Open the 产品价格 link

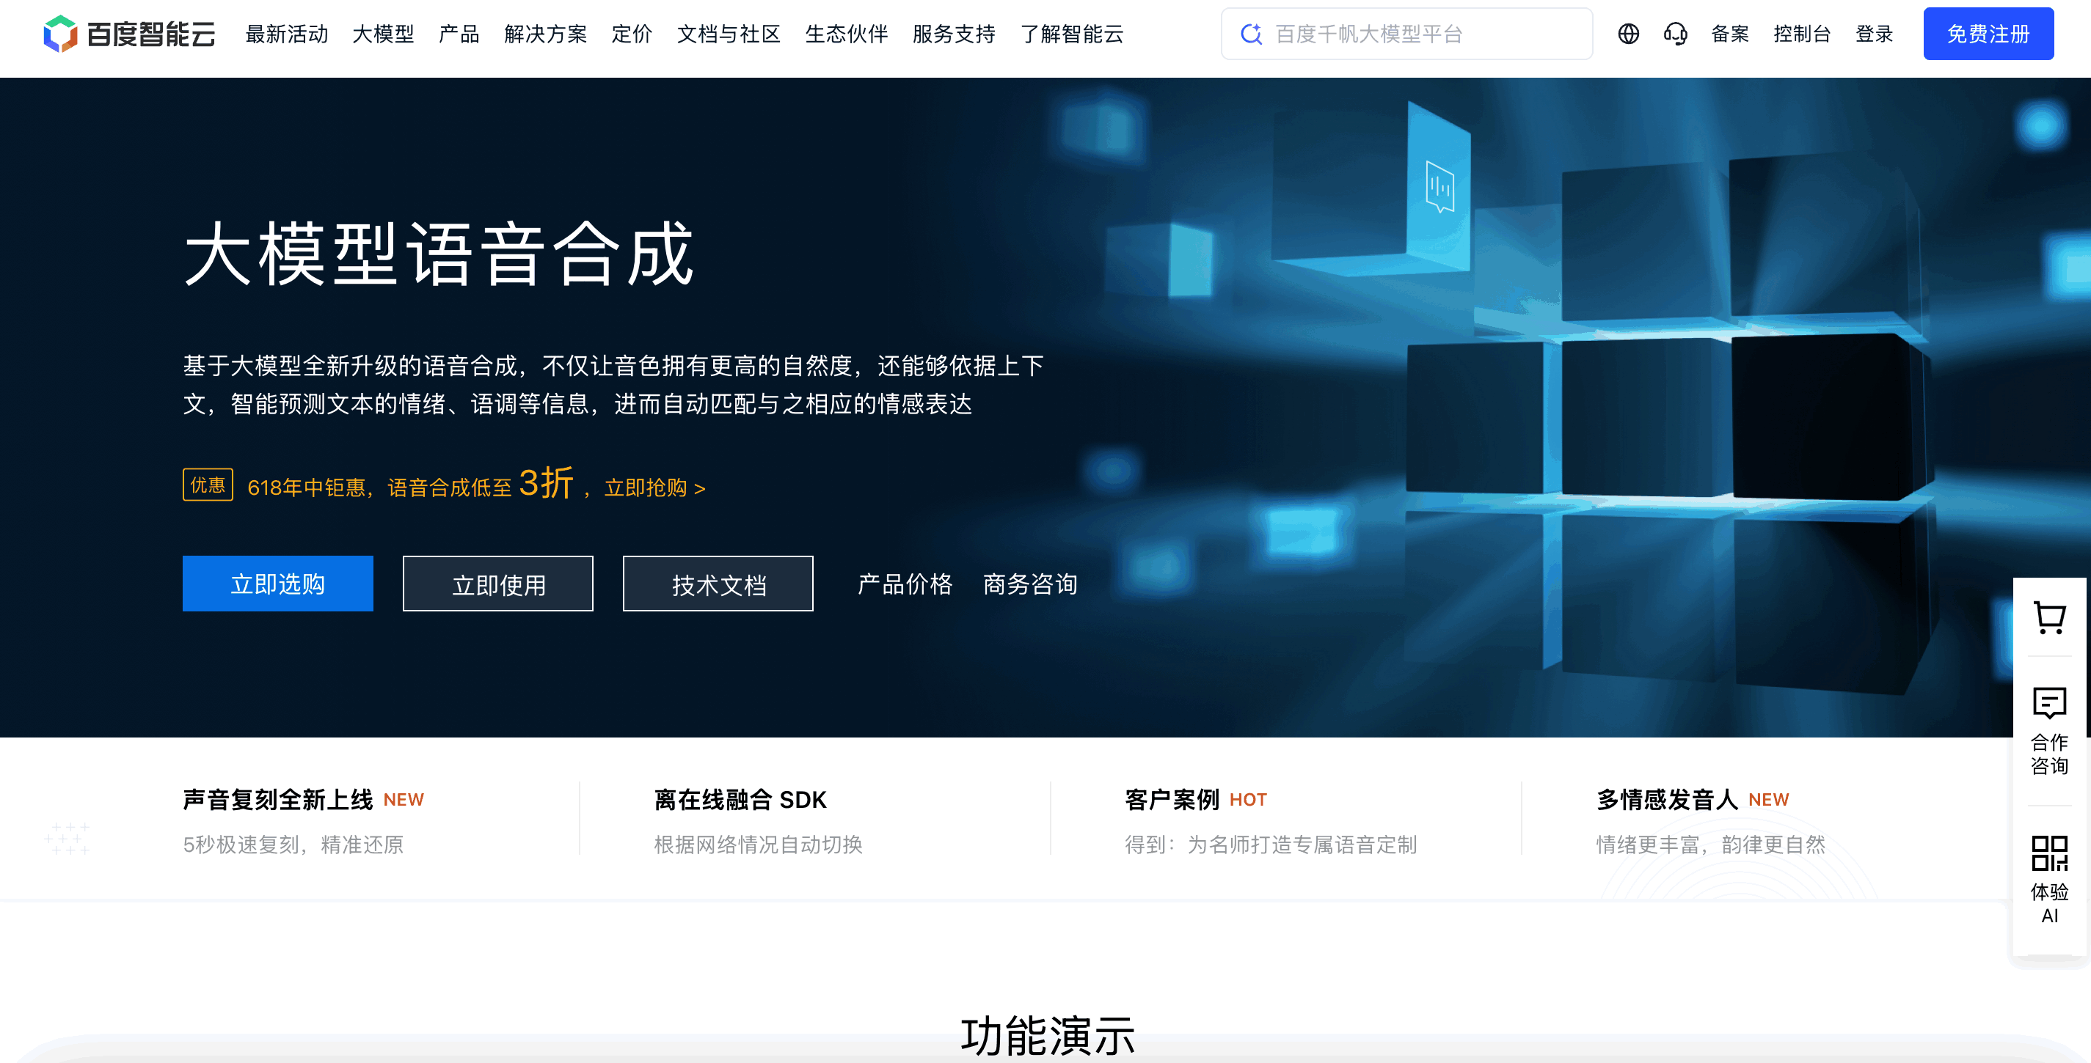point(905,584)
